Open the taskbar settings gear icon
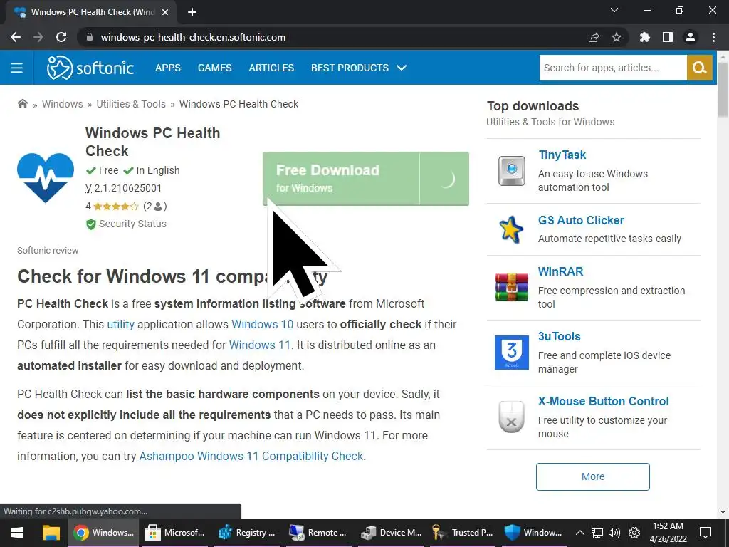Viewport: 729px width, 547px height. pyautogui.click(x=634, y=533)
